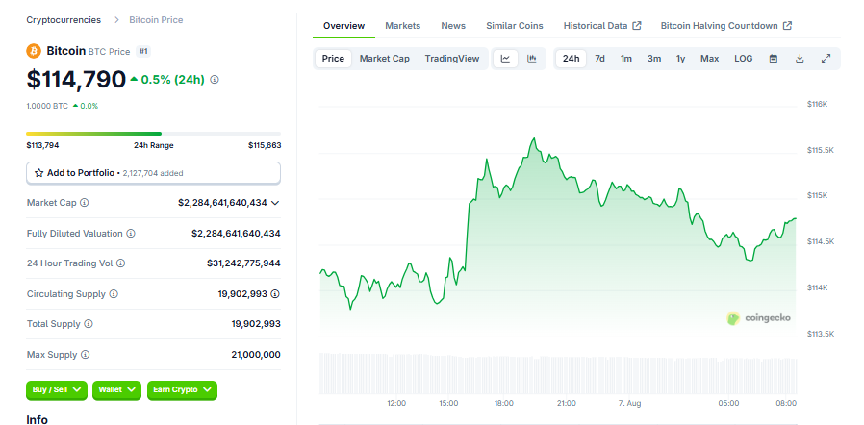Image resolution: width=864 pixels, height=425 pixels.
Task: Open Bitcoin Halving Countdown tab
Action: (726, 26)
